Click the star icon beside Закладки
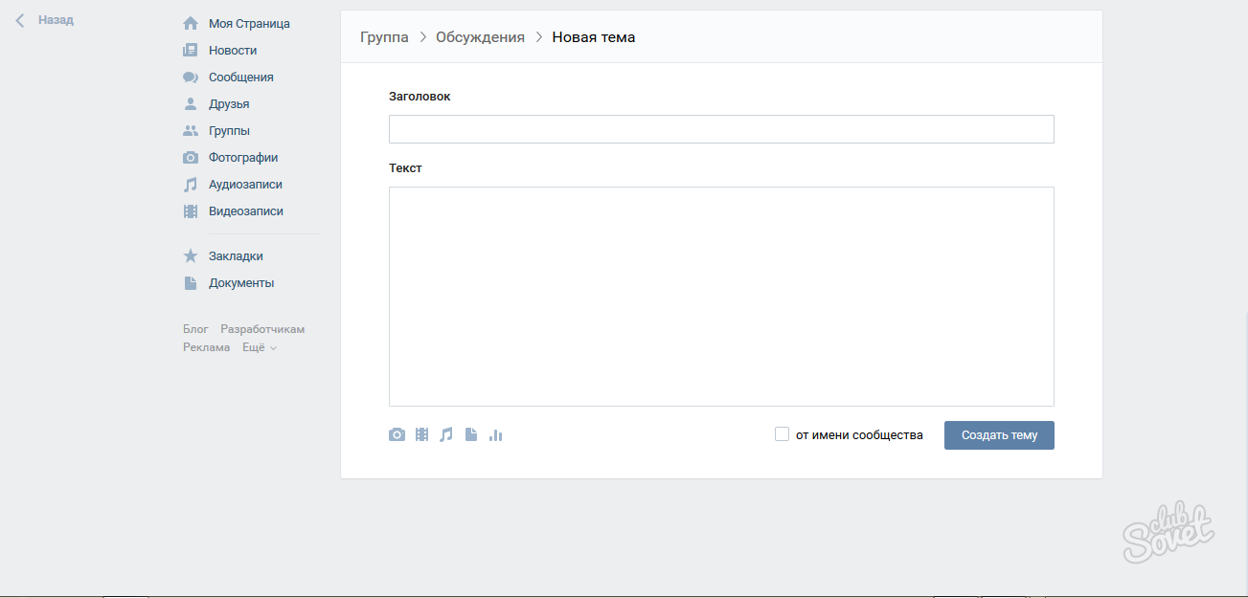 point(191,256)
